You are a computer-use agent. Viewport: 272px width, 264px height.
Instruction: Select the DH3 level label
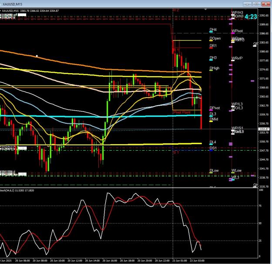pyautogui.click(x=213, y=58)
